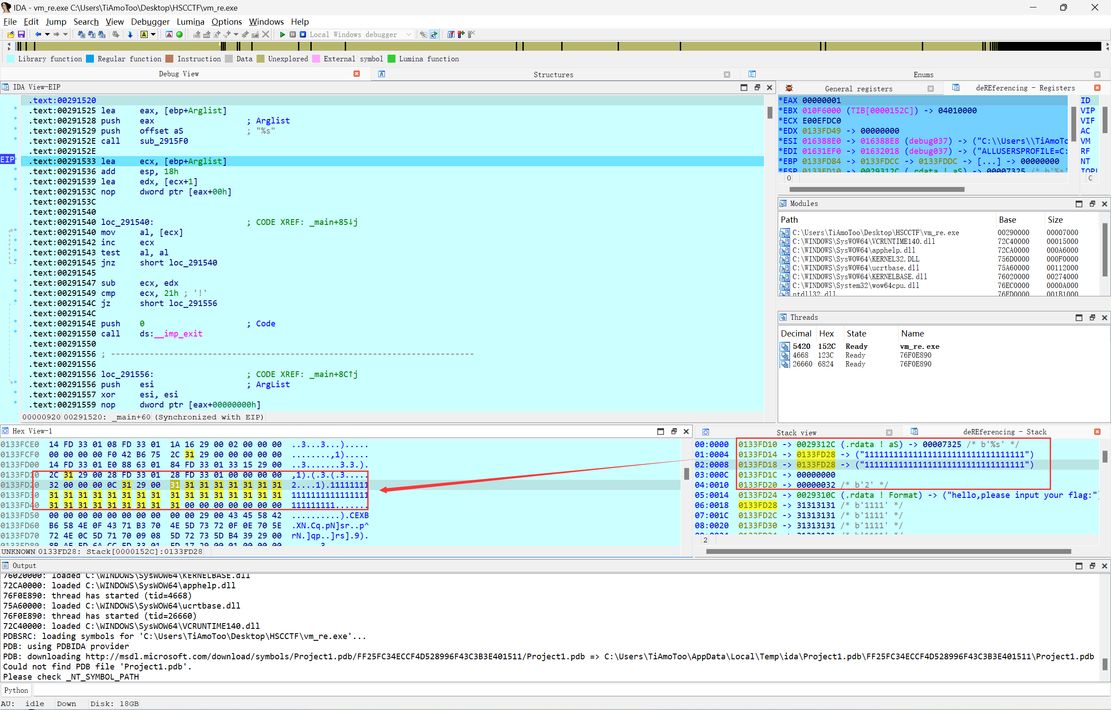The image size is (1111, 710).
Task: Close the deREferencing - Stack tab
Action: tap(1097, 432)
